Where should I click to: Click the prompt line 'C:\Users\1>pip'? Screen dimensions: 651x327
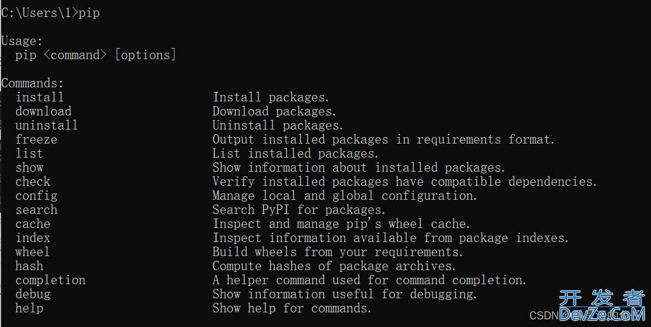(50, 13)
